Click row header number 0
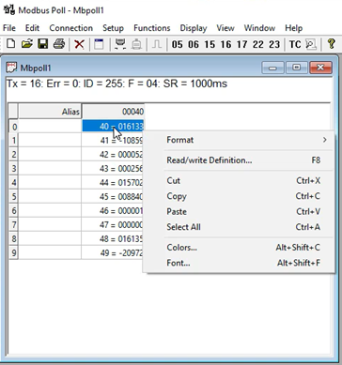This screenshot has height=365, width=342. coord(13,127)
